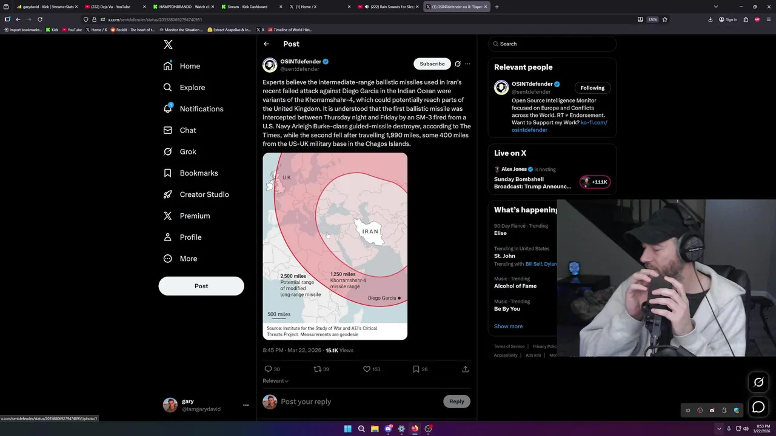Open the 'St. John' trending topic

pyautogui.click(x=504, y=256)
